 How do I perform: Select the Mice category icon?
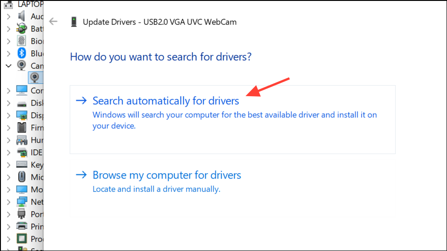click(22, 177)
